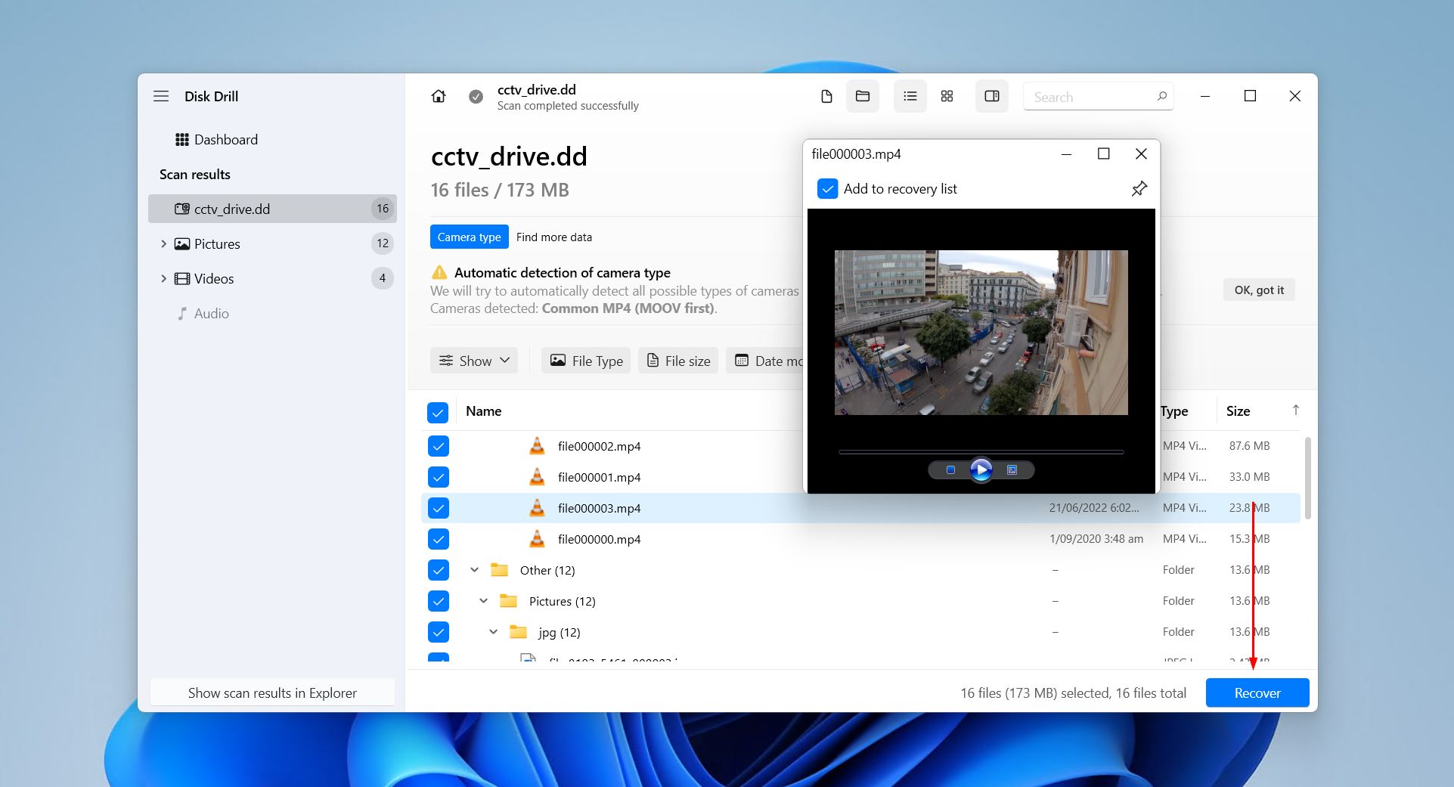Click the VLC icon for file000000.mp4
Image resolution: width=1454 pixels, height=787 pixels.
pyautogui.click(x=537, y=539)
